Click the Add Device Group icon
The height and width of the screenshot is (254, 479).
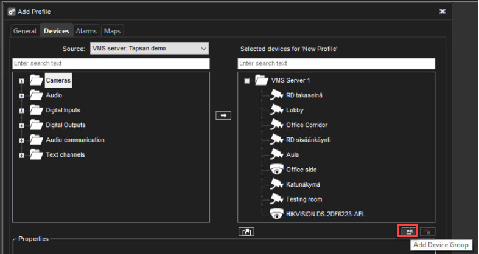click(x=408, y=232)
